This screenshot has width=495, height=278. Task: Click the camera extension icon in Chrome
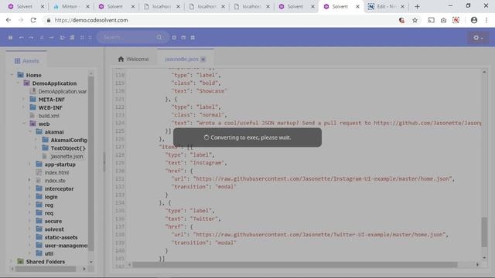(443, 20)
